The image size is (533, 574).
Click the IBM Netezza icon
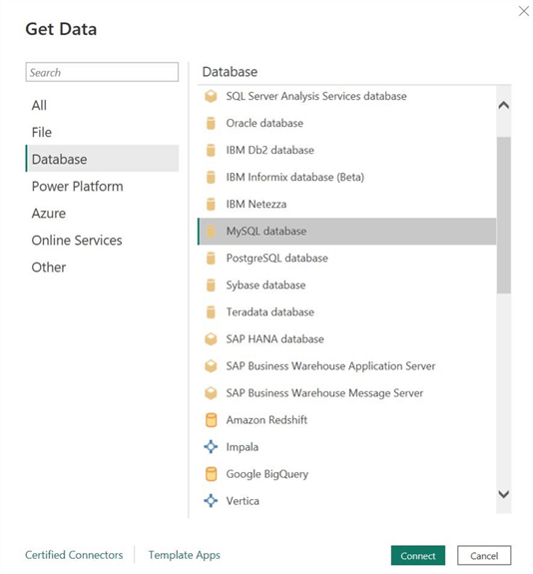211,205
